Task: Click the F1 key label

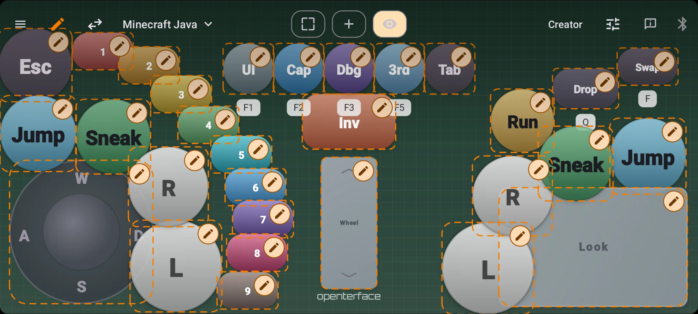Action: 248,108
